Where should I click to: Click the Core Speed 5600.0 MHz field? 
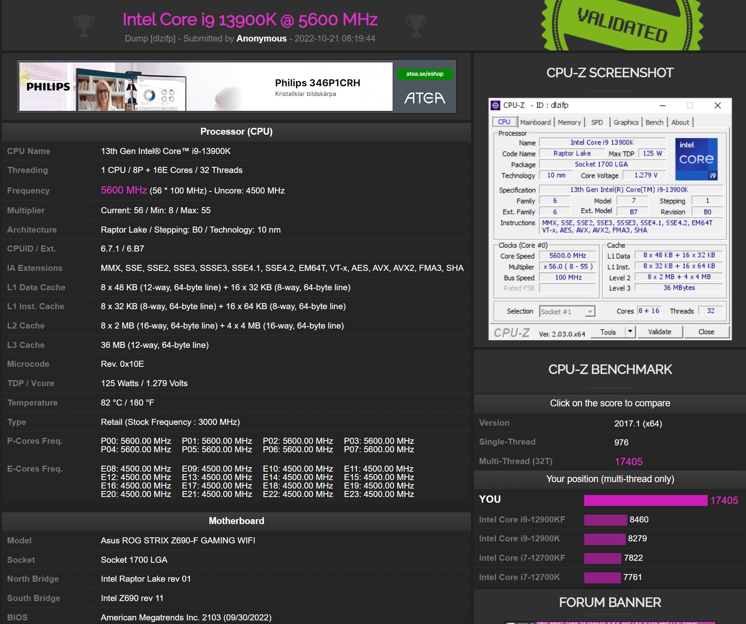click(568, 256)
